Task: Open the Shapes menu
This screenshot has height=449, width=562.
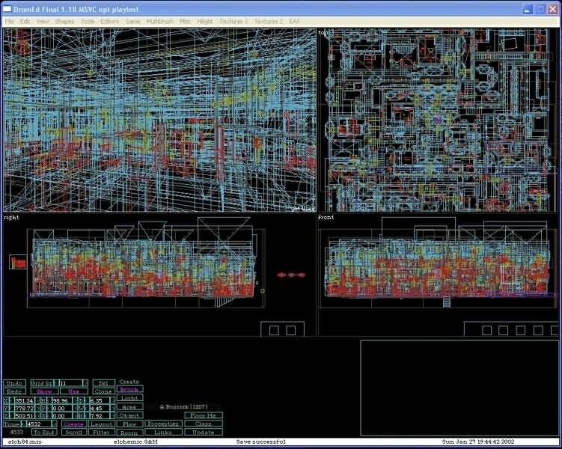Action: click(64, 22)
